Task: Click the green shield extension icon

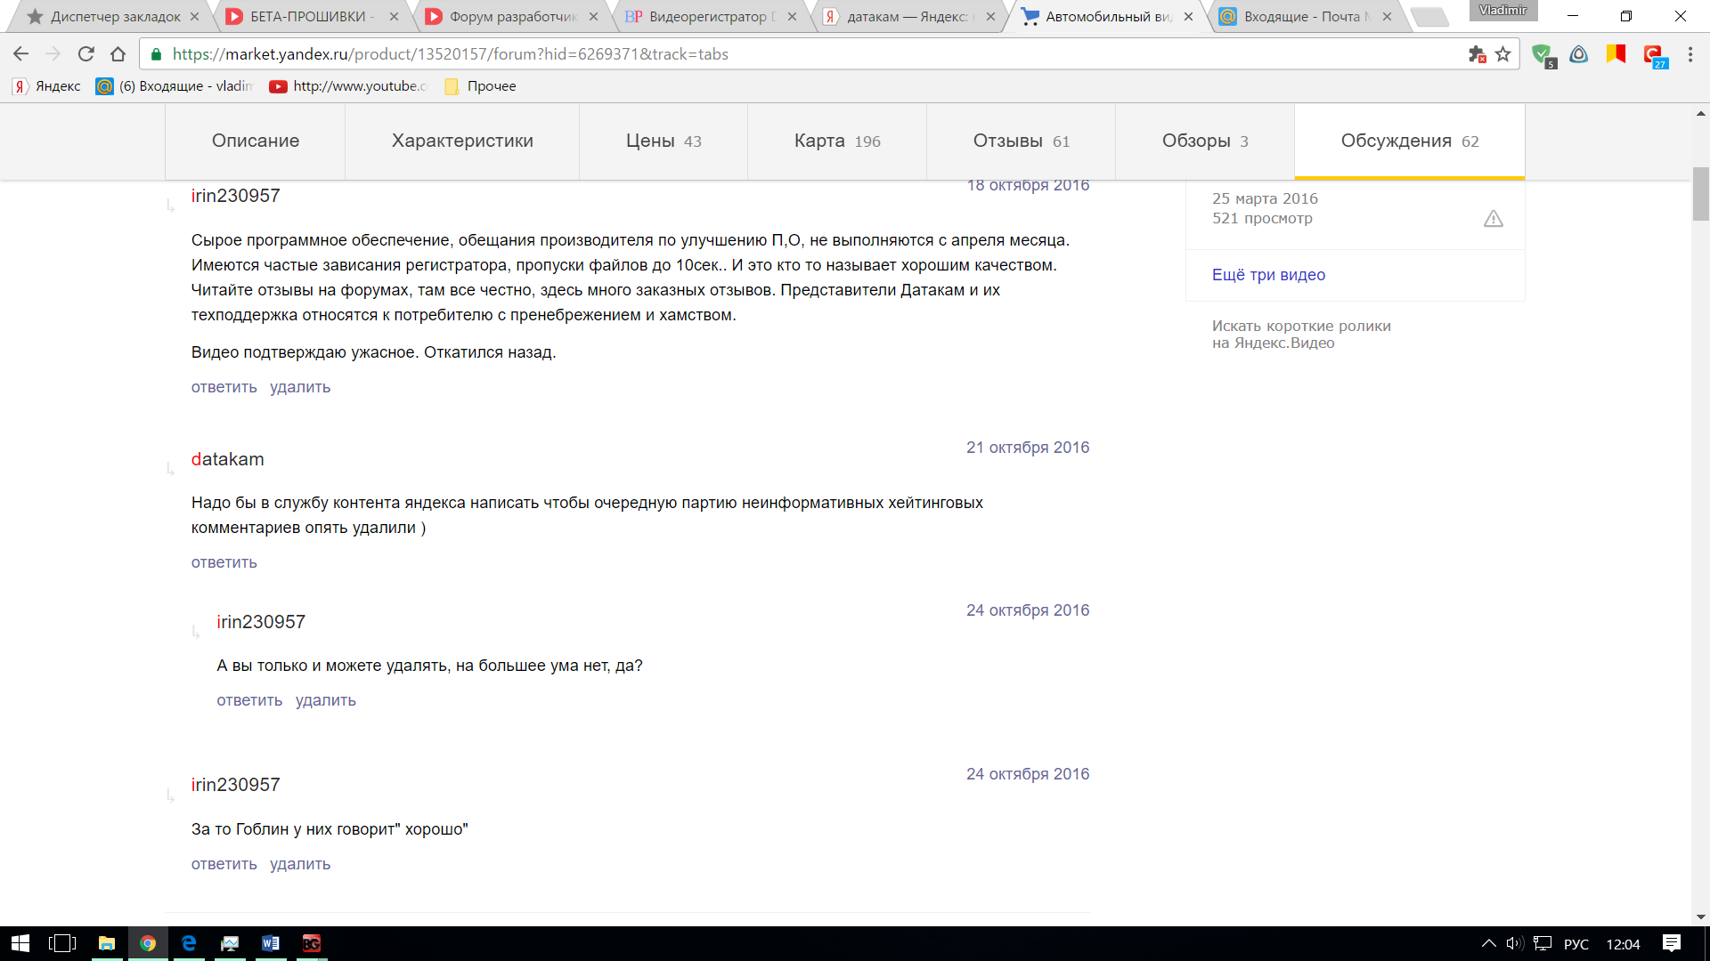Action: 1543,55
